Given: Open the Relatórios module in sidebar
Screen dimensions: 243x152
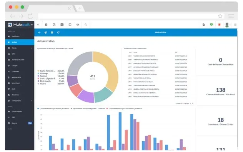Looking at the screenshot, I should click(x=15, y=95).
